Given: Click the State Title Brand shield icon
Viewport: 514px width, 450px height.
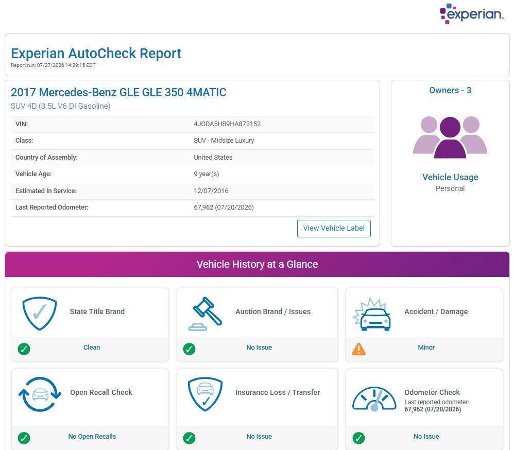Looking at the screenshot, I should pos(40,314).
